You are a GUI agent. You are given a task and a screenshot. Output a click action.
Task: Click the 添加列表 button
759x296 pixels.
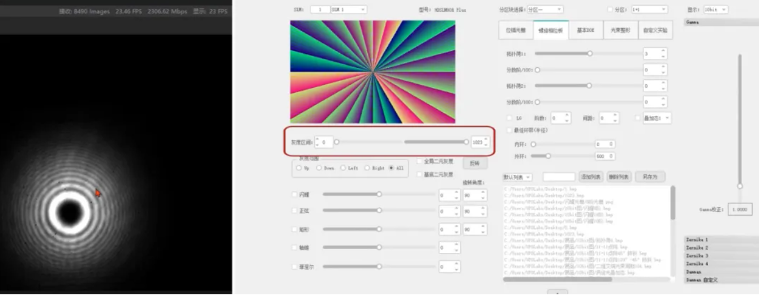click(x=591, y=177)
